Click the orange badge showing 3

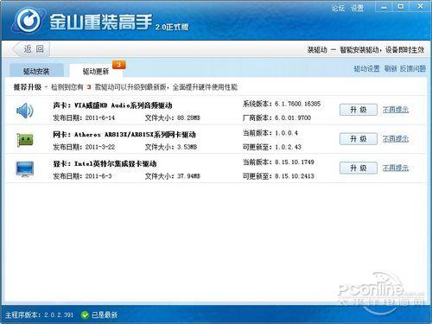tap(119, 65)
